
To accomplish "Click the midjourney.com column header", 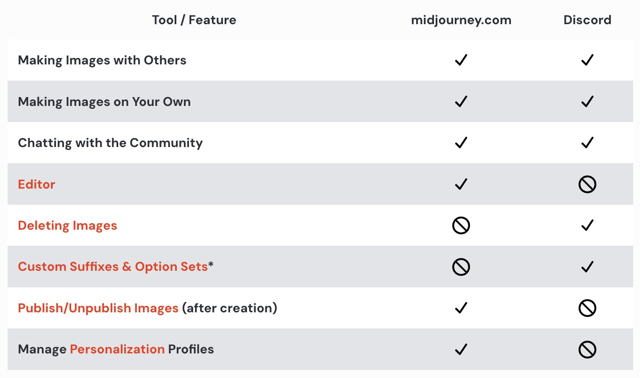I will (461, 20).
